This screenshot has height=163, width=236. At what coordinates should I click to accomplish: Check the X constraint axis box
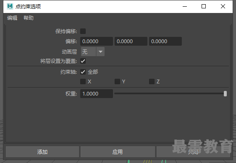click(83, 82)
